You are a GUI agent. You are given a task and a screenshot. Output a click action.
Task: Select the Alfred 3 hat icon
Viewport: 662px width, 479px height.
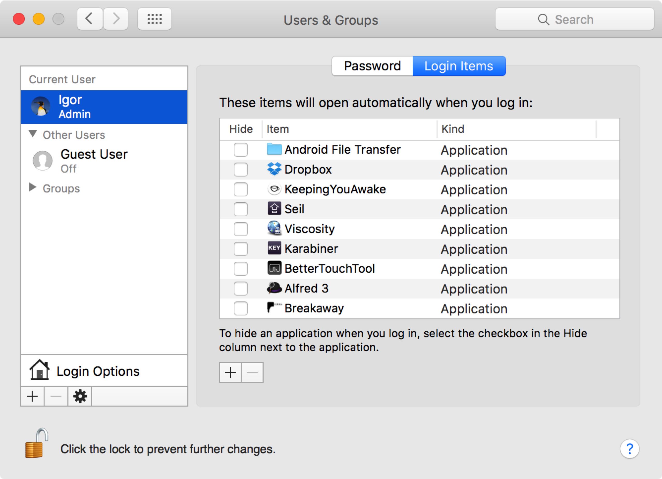click(x=274, y=288)
